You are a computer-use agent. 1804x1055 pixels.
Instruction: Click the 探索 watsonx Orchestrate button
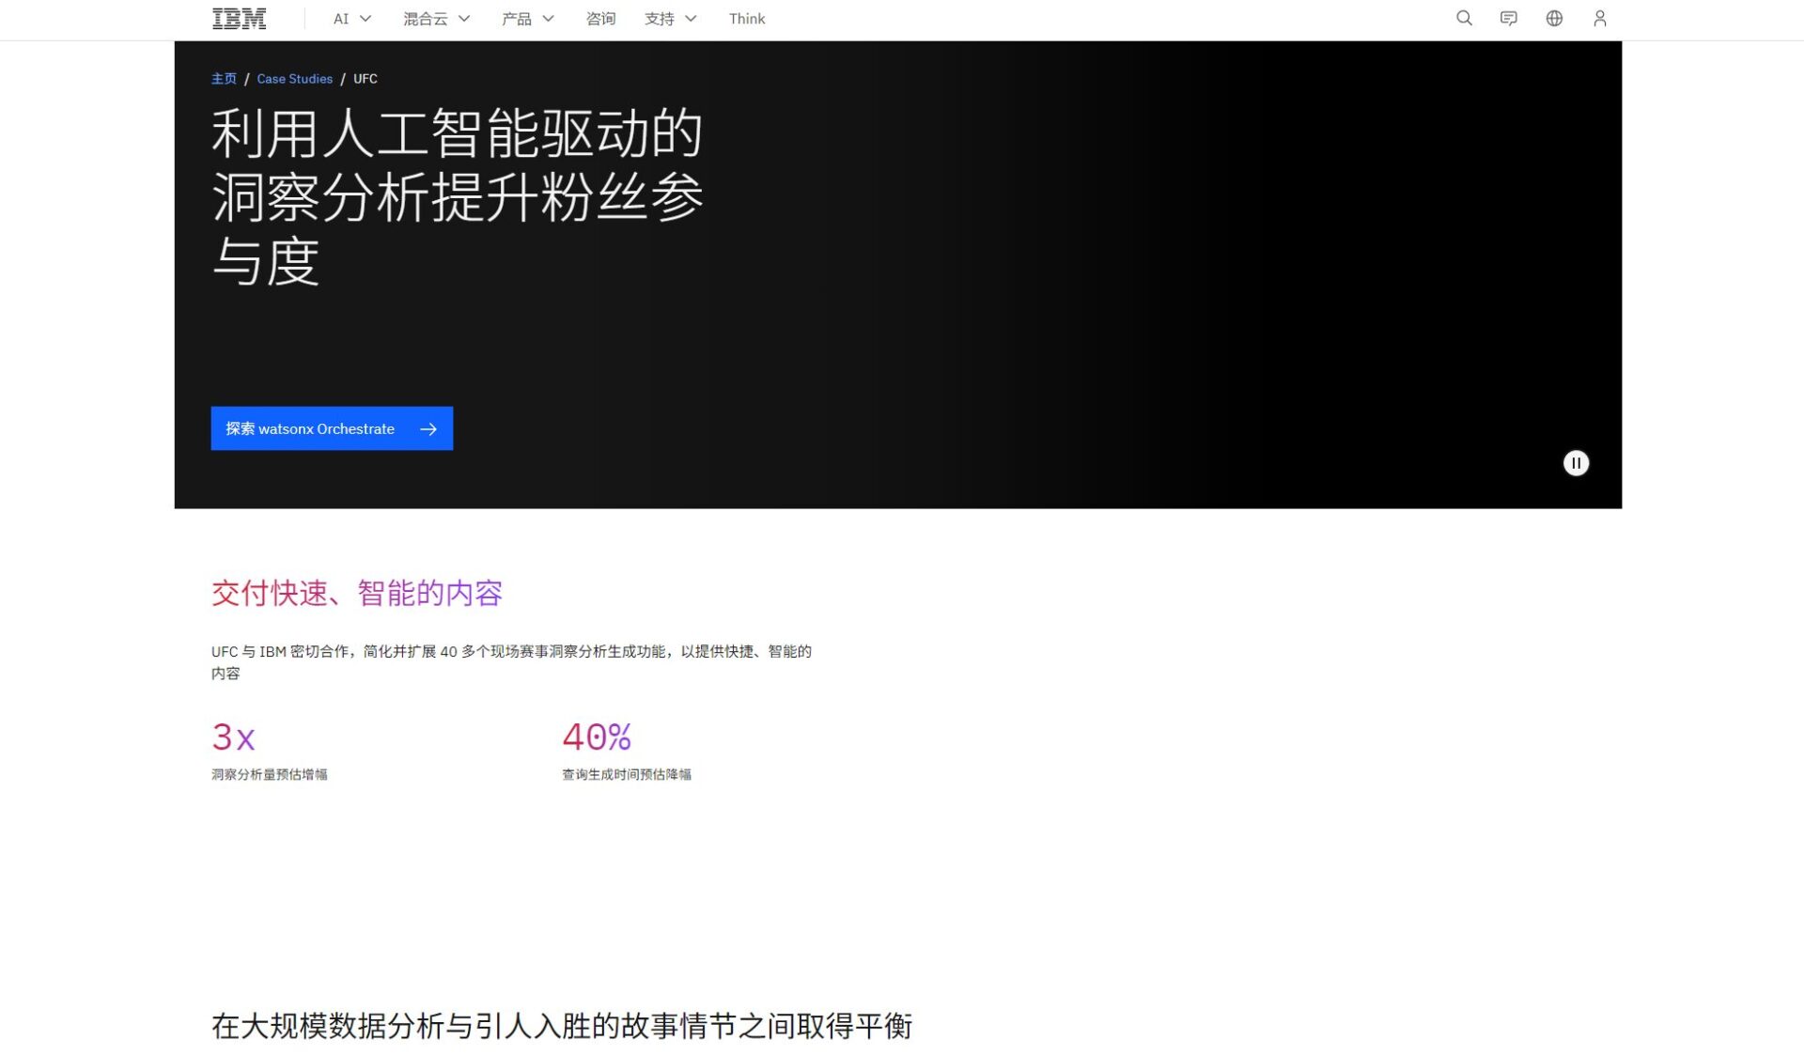(x=319, y=428)
